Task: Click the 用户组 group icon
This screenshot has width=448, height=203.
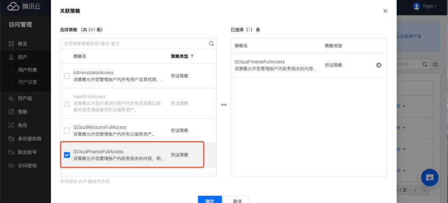Action: [x=11, y=99]
